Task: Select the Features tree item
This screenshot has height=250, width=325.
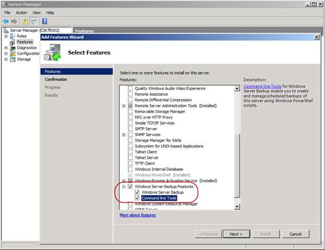Action: tap(25, 42)
